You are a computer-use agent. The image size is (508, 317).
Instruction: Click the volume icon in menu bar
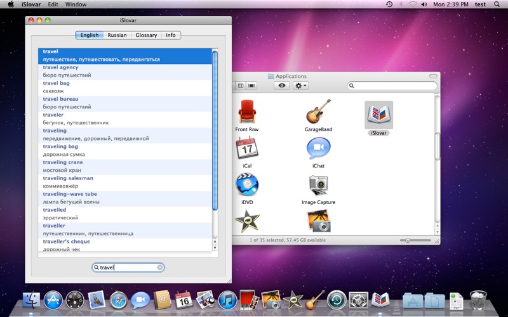[424, 4]
